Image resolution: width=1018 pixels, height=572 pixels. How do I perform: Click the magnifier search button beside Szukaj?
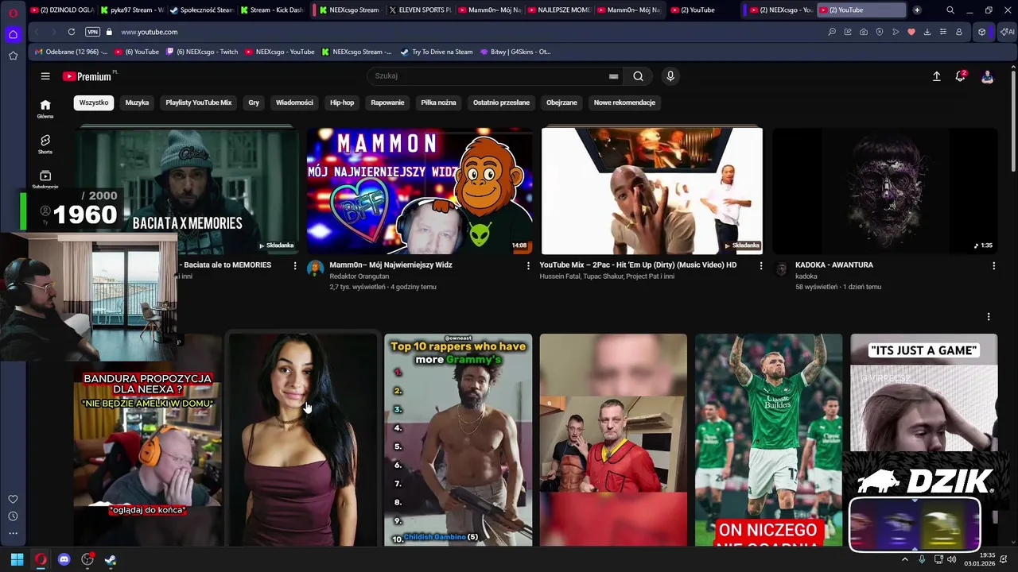pyautogui.click(x=638, y=76)
